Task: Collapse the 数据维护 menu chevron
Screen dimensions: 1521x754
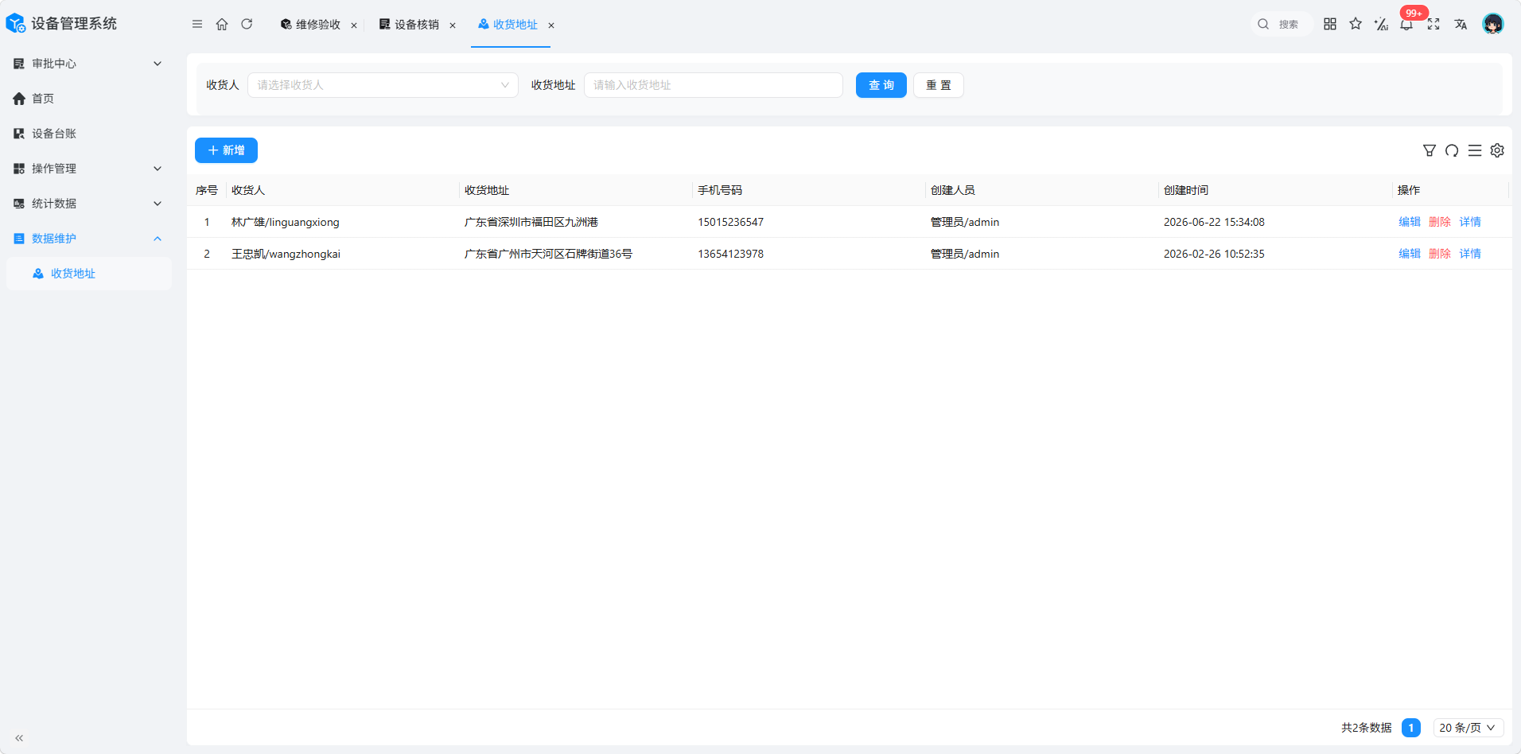Action: tap(158, 239)
